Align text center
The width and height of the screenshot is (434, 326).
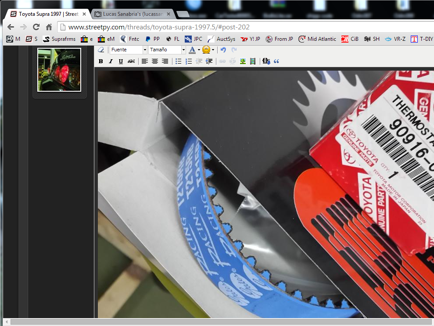155,61
